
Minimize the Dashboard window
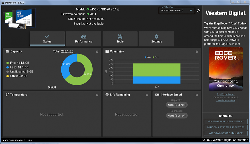click(x=233, y=2)
